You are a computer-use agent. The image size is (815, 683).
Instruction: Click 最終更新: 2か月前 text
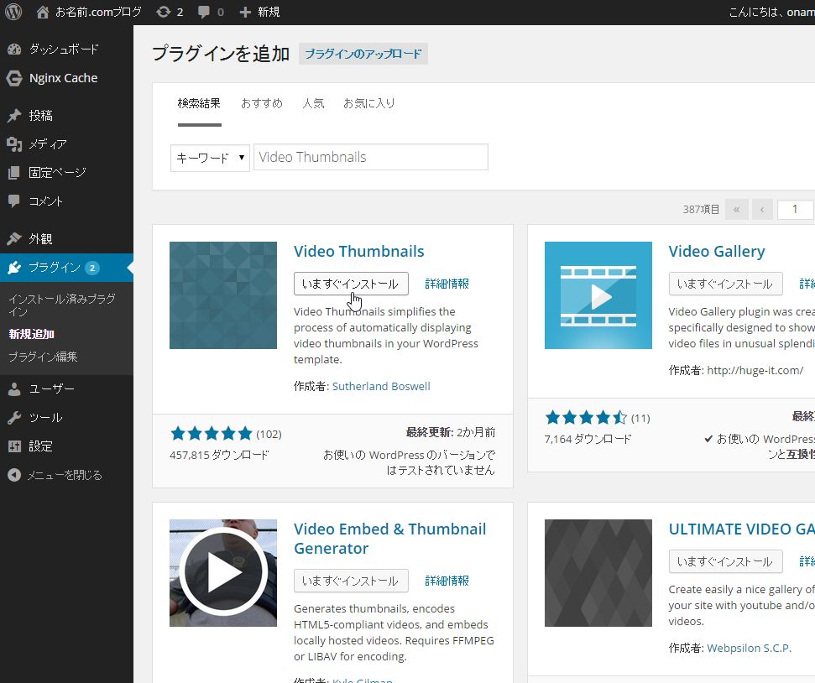(451, 432)
